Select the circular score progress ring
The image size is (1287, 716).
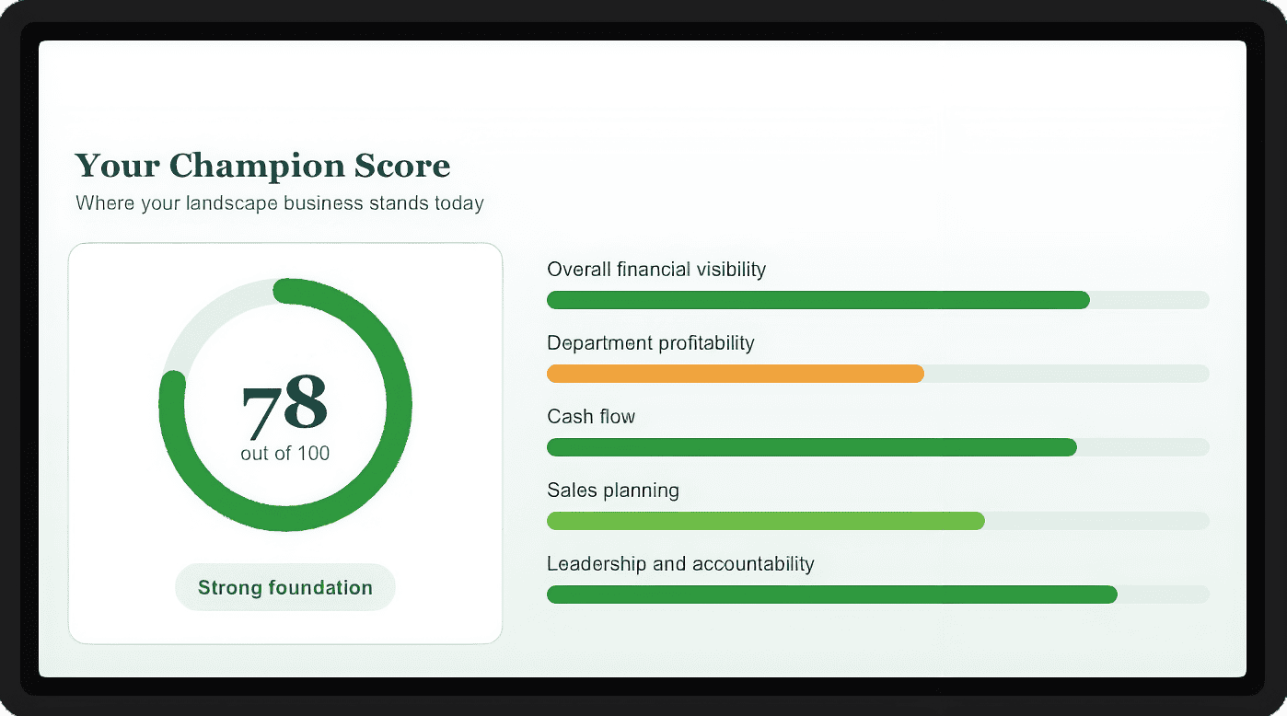click(x=285, y=405)
